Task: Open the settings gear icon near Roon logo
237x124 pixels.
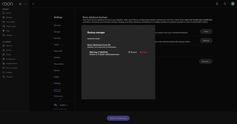Action: coord(20,4)
